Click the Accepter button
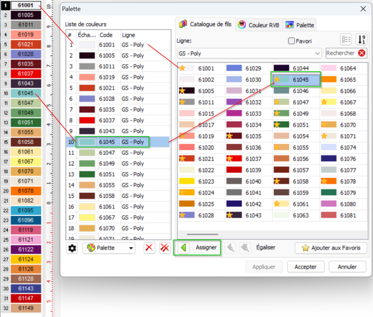The image size is (373, 317). (x=306, y=267)
